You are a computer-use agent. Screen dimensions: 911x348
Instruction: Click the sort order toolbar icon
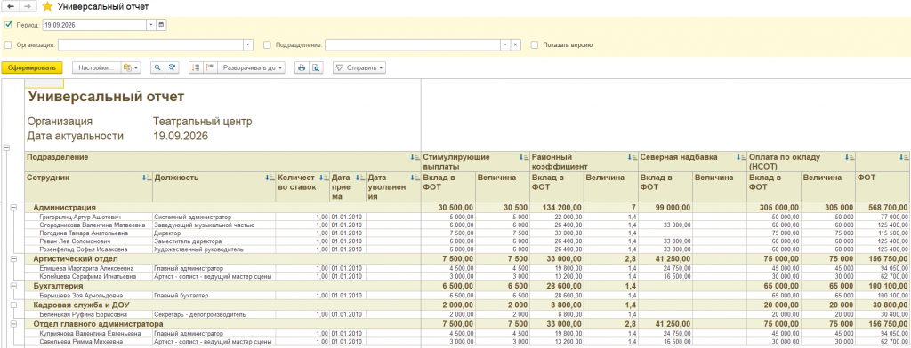point(196,67)
